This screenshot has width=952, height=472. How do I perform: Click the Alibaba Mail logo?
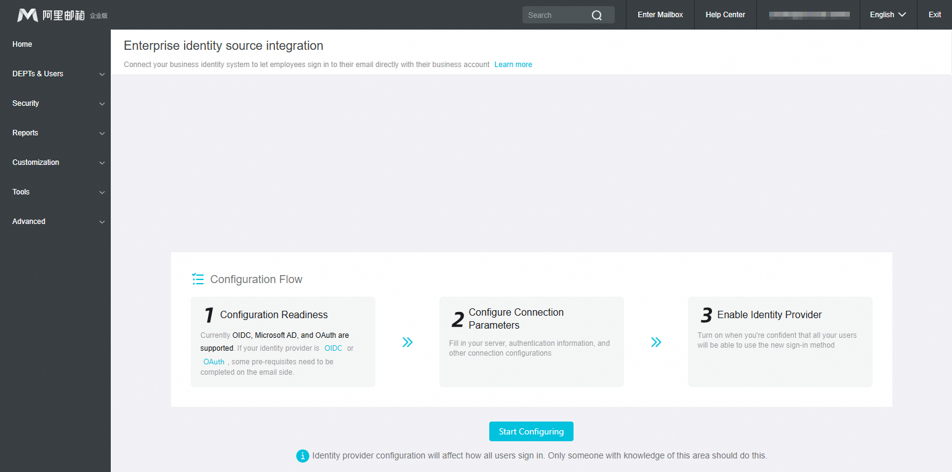click(62, 15)
